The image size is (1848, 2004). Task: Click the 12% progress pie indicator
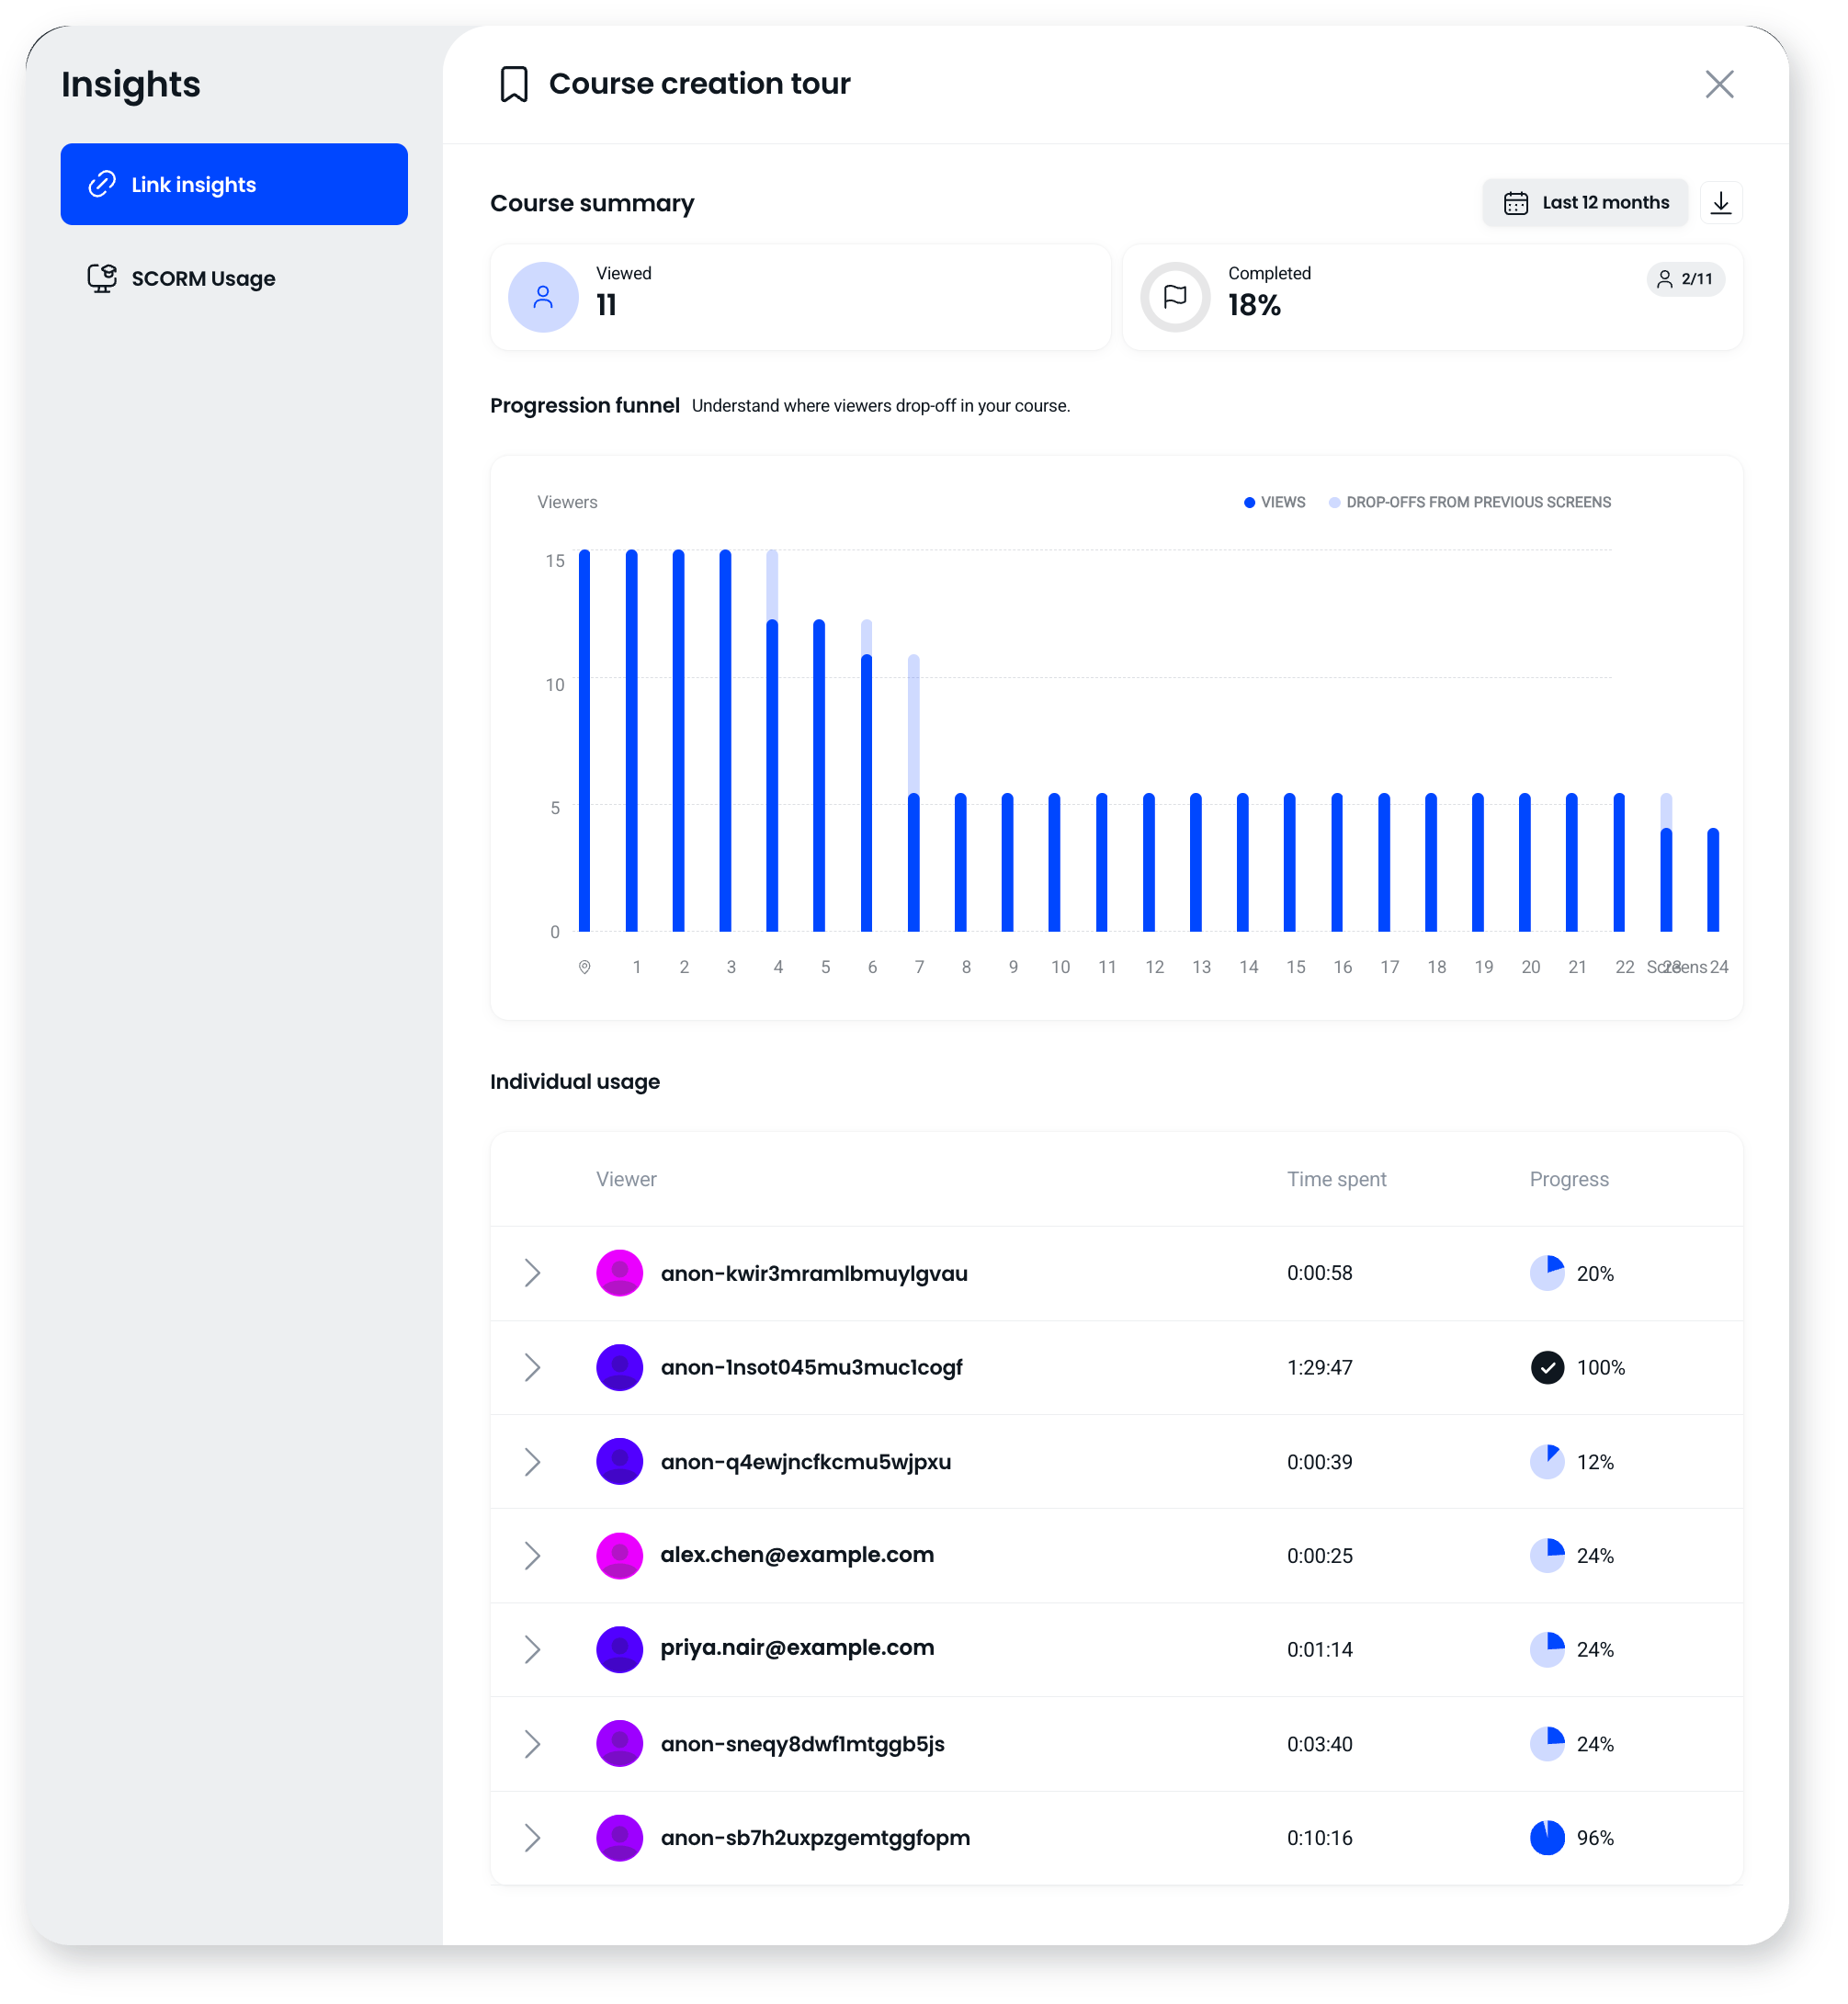click(x=1547, y=1462)
